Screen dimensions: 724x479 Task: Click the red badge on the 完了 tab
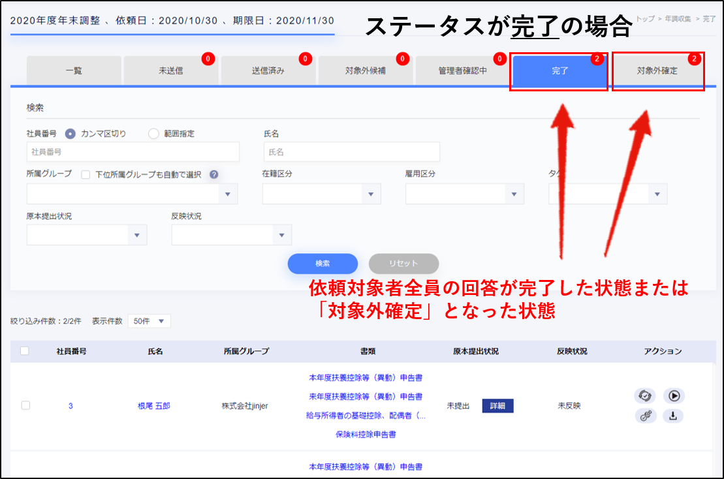tap(597, 59)
